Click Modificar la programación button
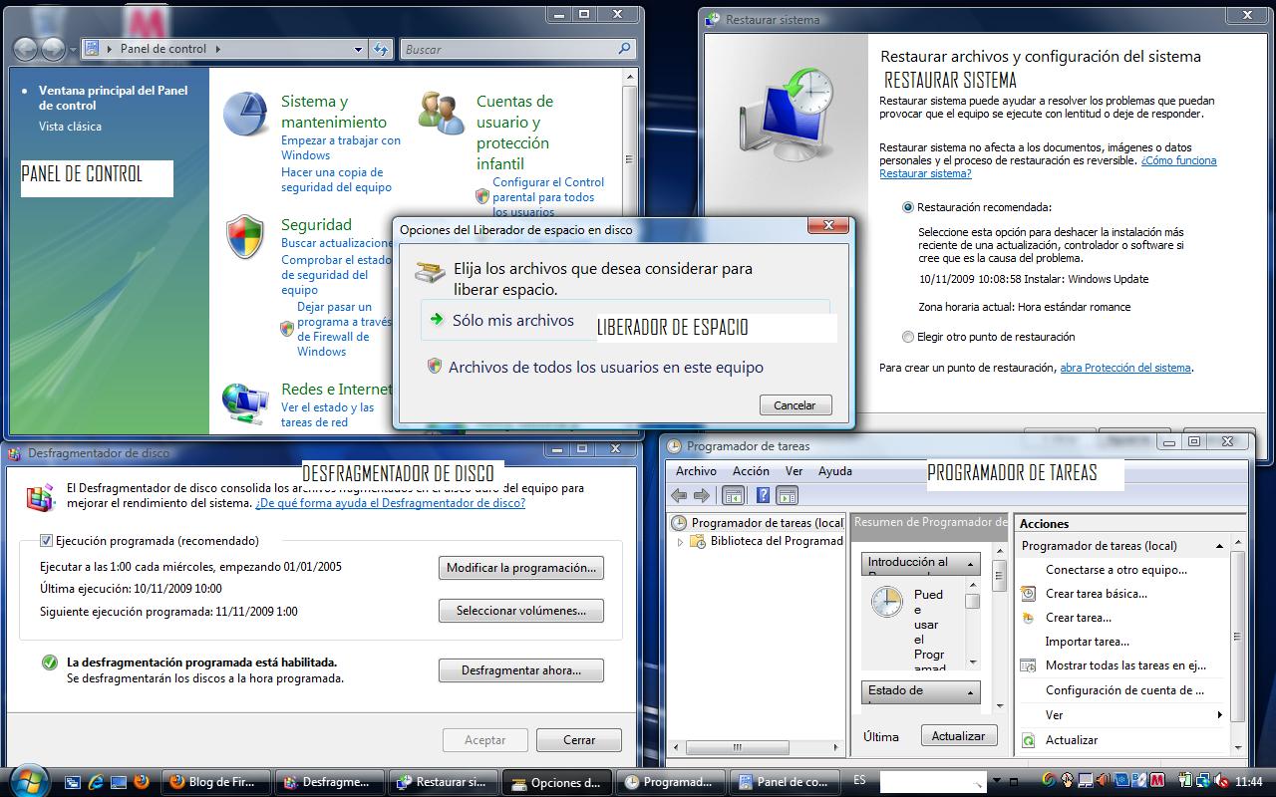1276x797 pixels. point(521,568)
